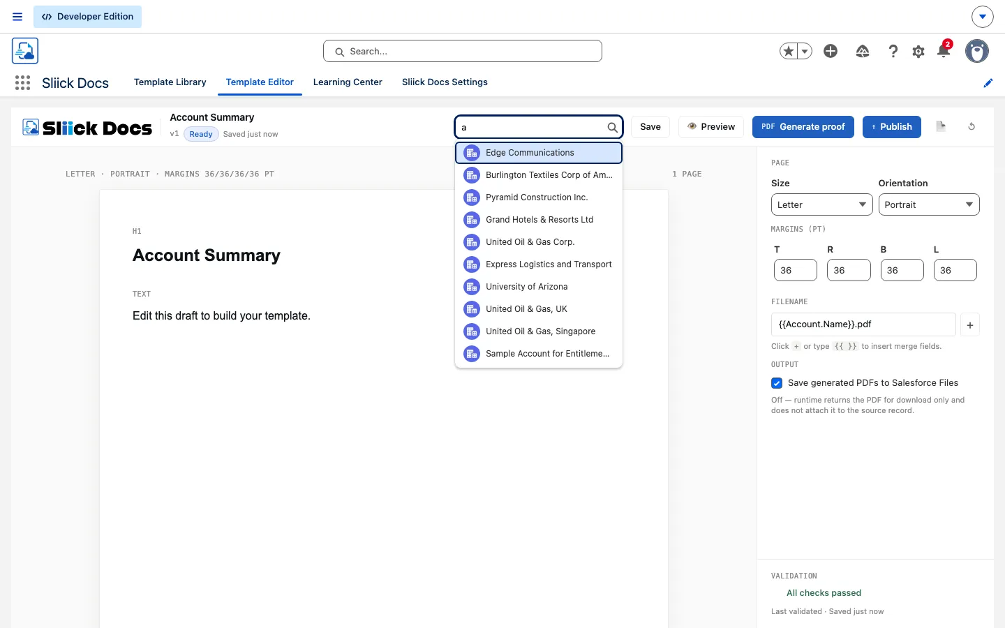The height and width of the screenshot is (628, 1005).
Task: Click the Developer Edition badge
Action: tap(87, 17)
